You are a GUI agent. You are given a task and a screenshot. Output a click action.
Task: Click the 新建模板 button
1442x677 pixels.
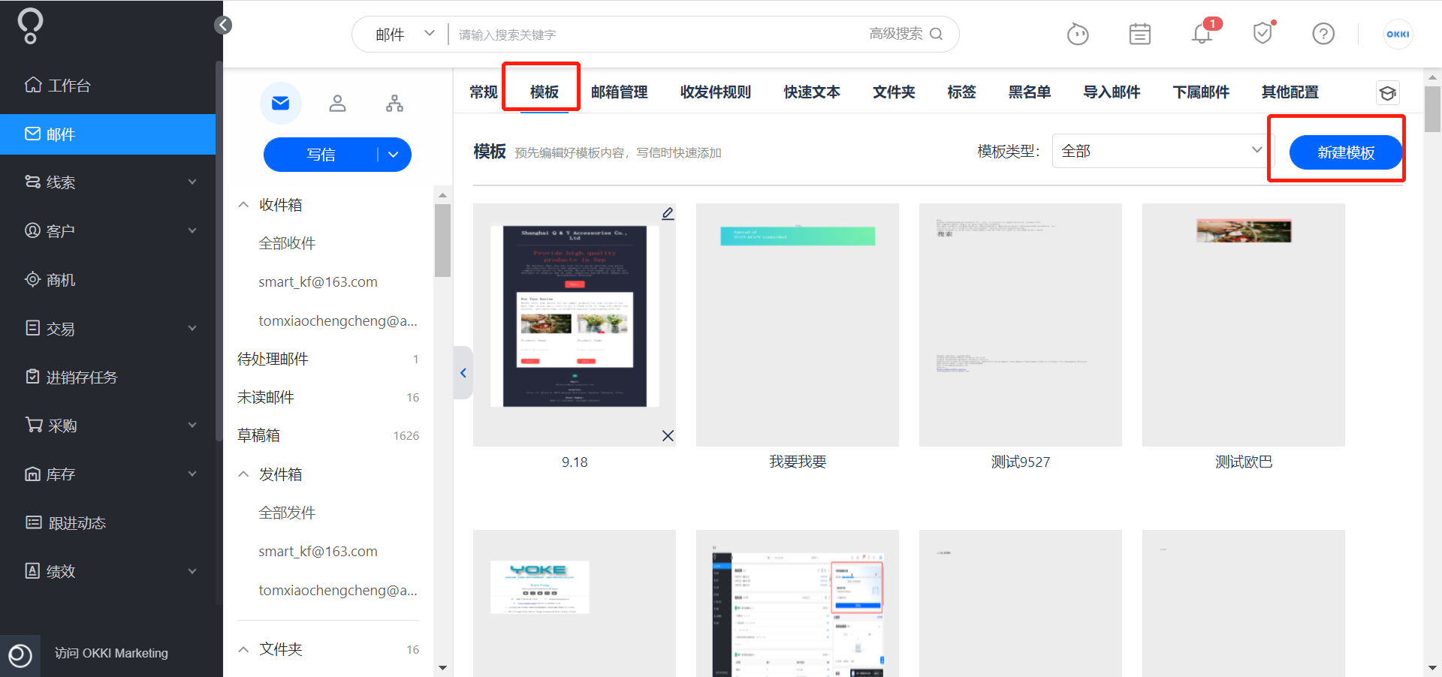tap(1346, 152)
